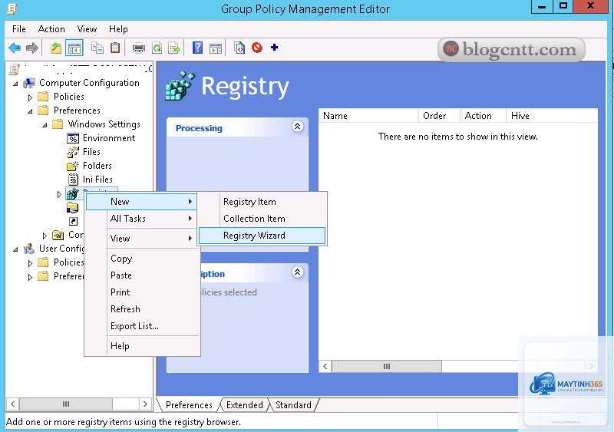This screenshot has width=614, height=432.
Task: Collapse the Windows Settings tree node
Action: coord(45,124)
